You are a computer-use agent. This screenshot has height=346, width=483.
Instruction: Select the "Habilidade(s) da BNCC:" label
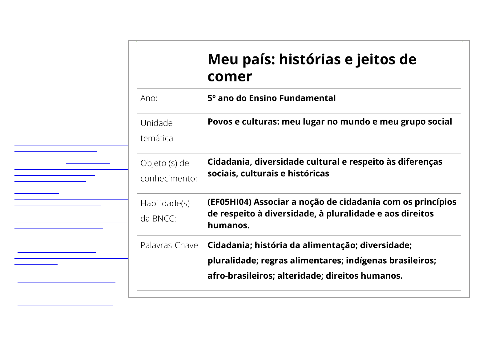coord(165,211)
